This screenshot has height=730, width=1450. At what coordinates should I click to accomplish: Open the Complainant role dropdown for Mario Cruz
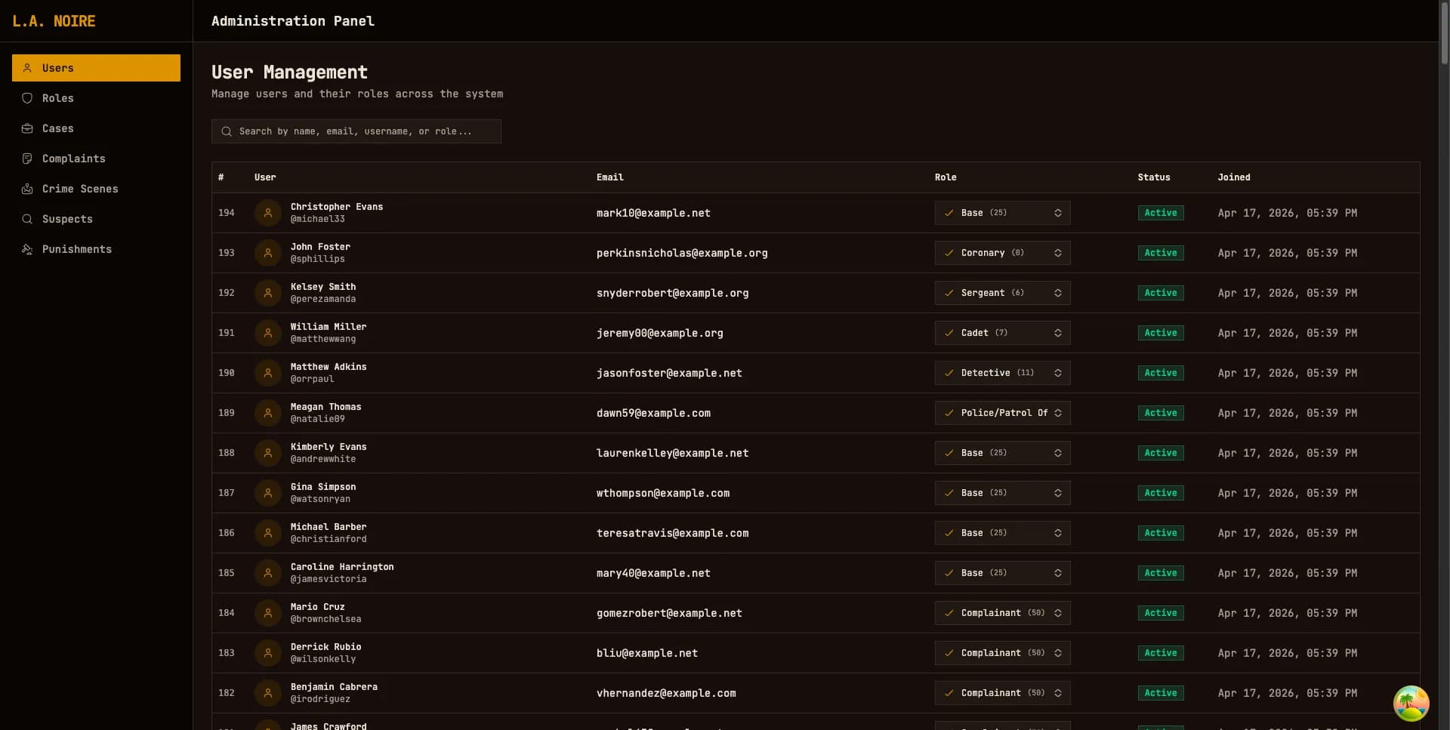pos(1002,613)
